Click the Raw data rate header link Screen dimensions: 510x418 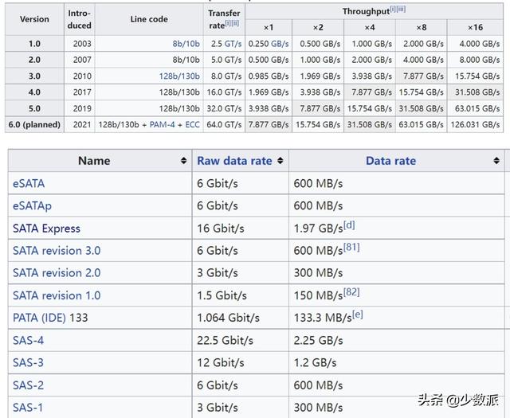(234, 161)
